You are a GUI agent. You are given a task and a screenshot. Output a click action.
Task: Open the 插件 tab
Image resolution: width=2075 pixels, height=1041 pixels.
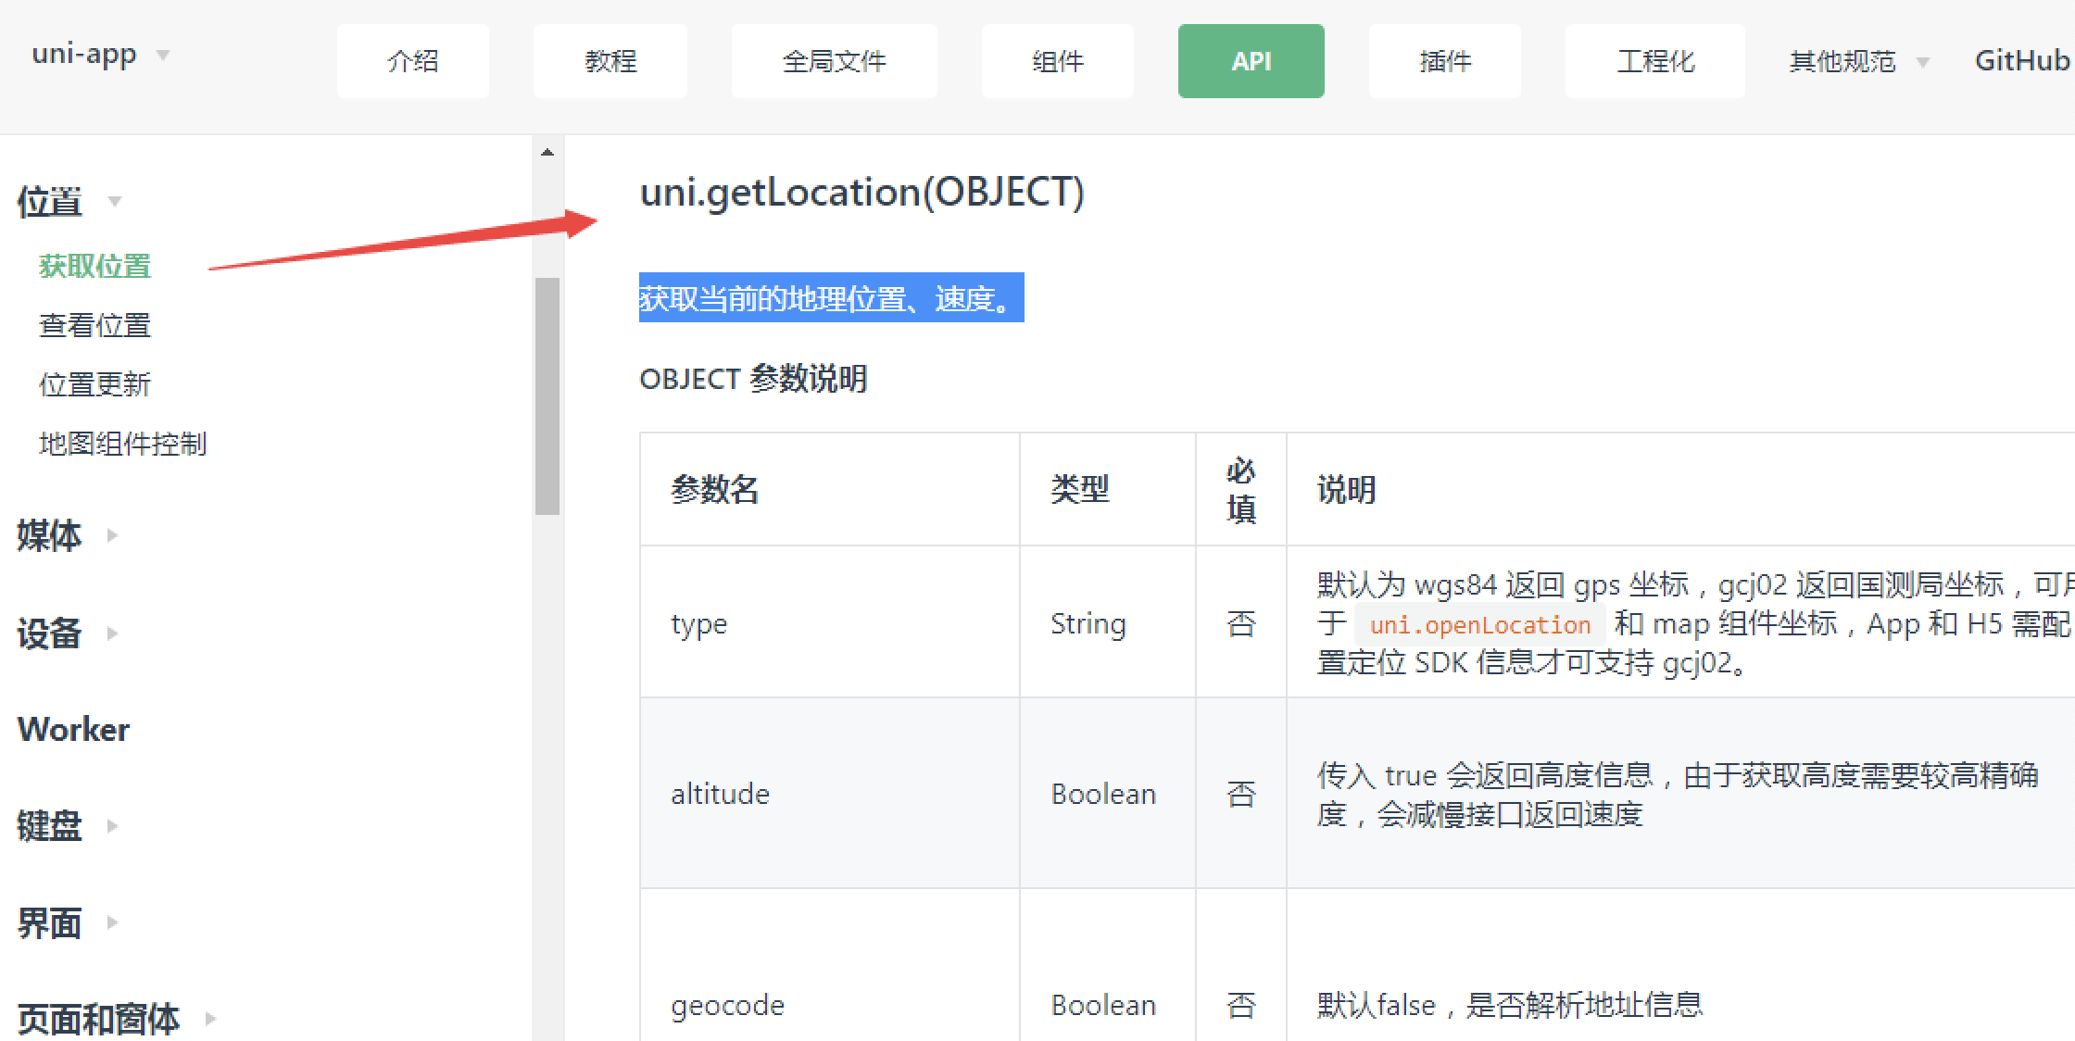[x=1444, y=61]
